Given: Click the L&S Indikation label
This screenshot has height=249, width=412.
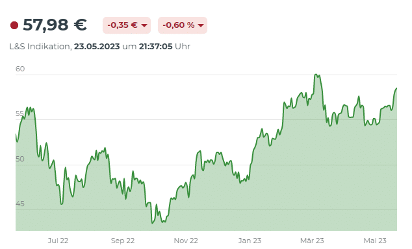Looking at the screenshot, I should 40,47.
